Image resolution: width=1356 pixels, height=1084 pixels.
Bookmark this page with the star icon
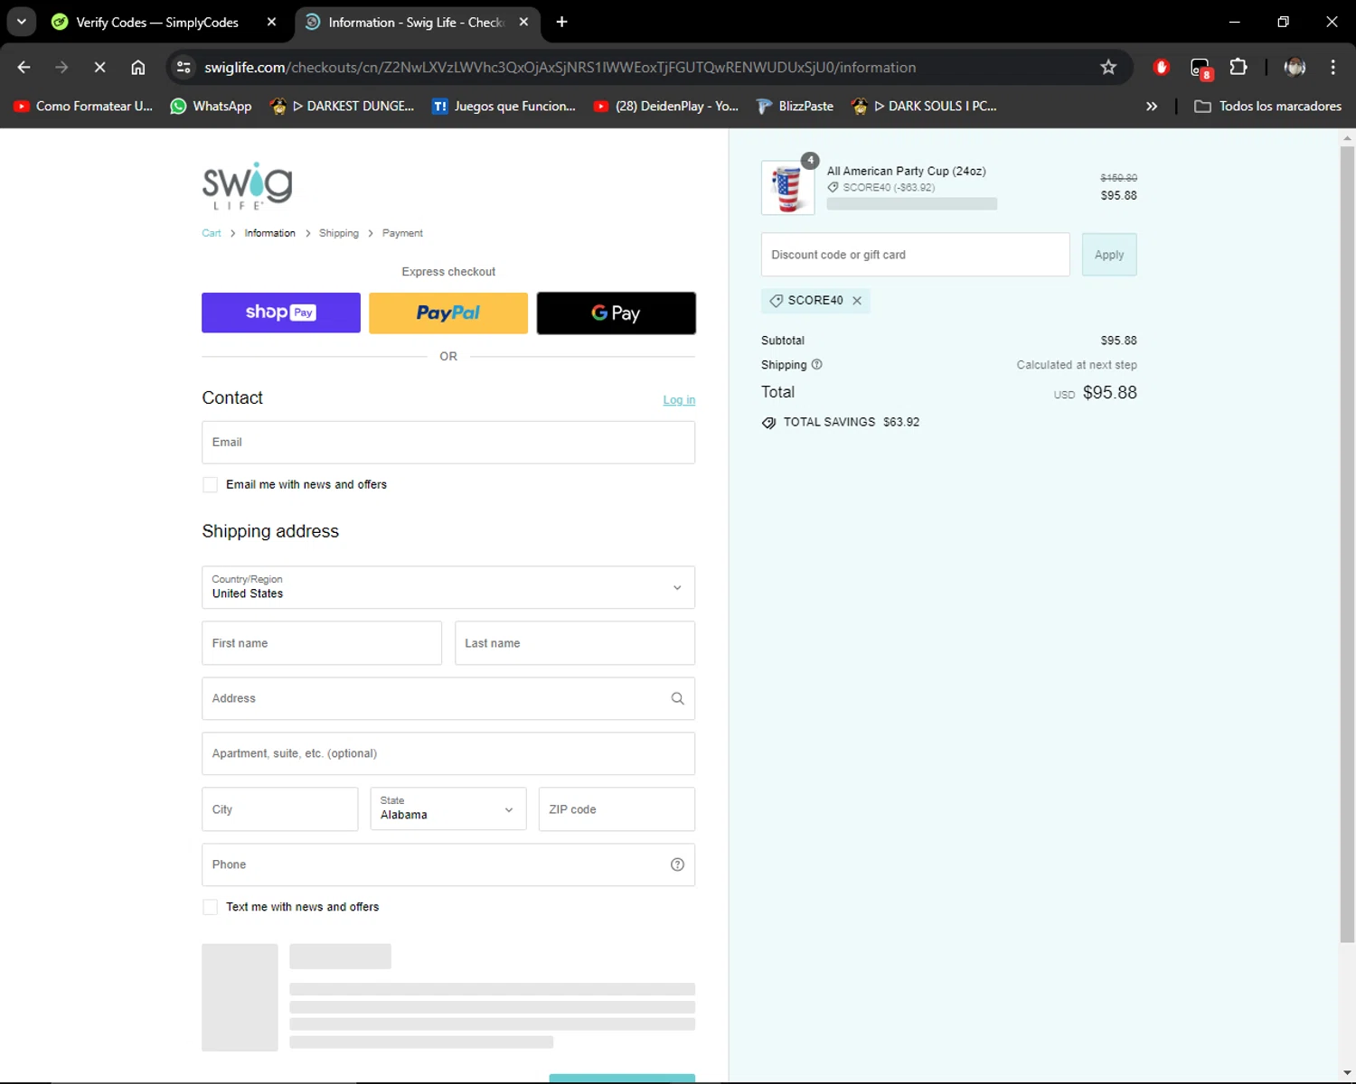pyautogui.click(x=1108, y=67)
